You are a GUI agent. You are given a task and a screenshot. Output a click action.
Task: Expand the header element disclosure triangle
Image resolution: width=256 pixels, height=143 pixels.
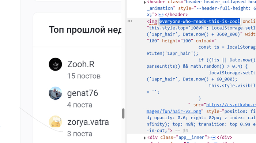(x=145, y=2)
